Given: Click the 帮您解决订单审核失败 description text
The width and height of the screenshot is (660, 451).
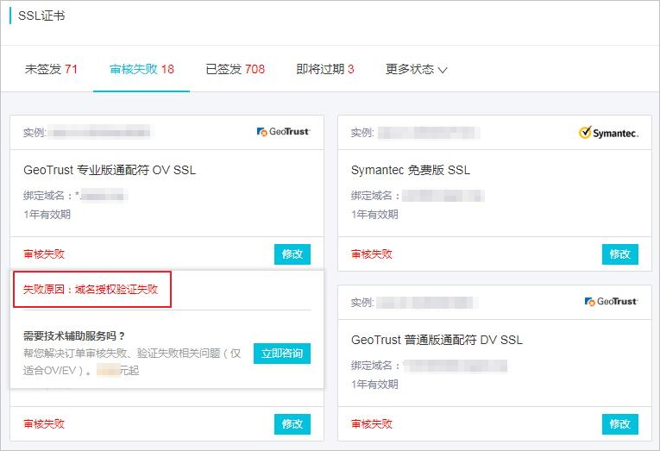Looking at the screenshot, I should 132,362.
